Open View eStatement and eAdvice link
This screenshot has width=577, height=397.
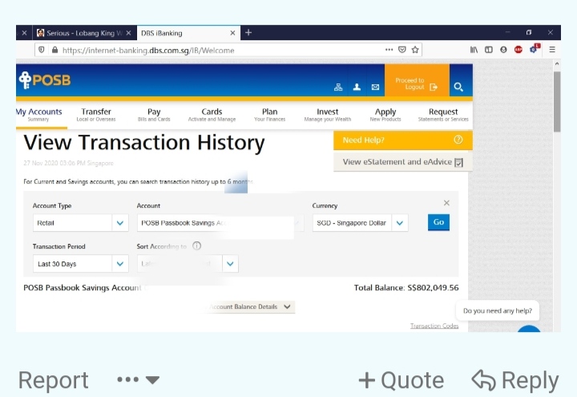[402, 162]
